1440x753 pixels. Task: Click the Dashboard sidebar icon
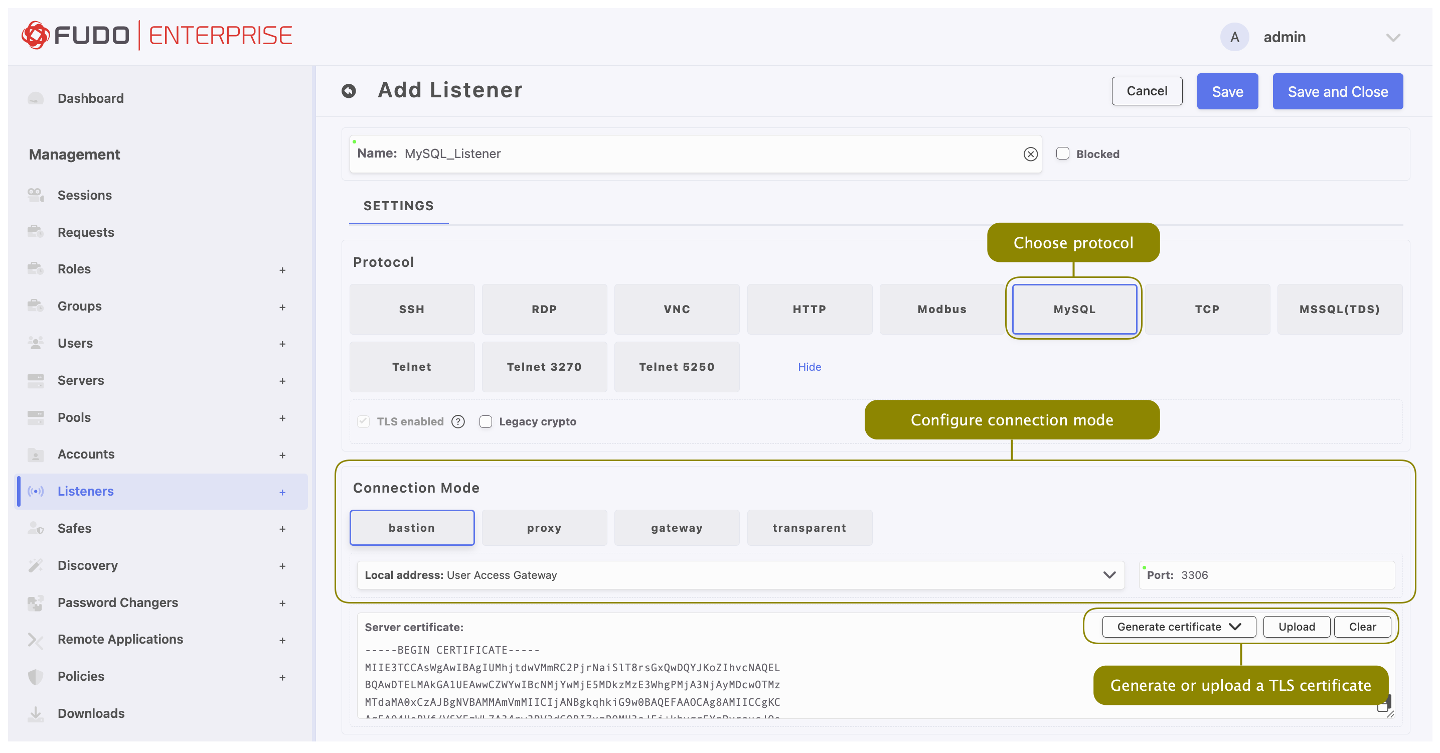point(36,98)
